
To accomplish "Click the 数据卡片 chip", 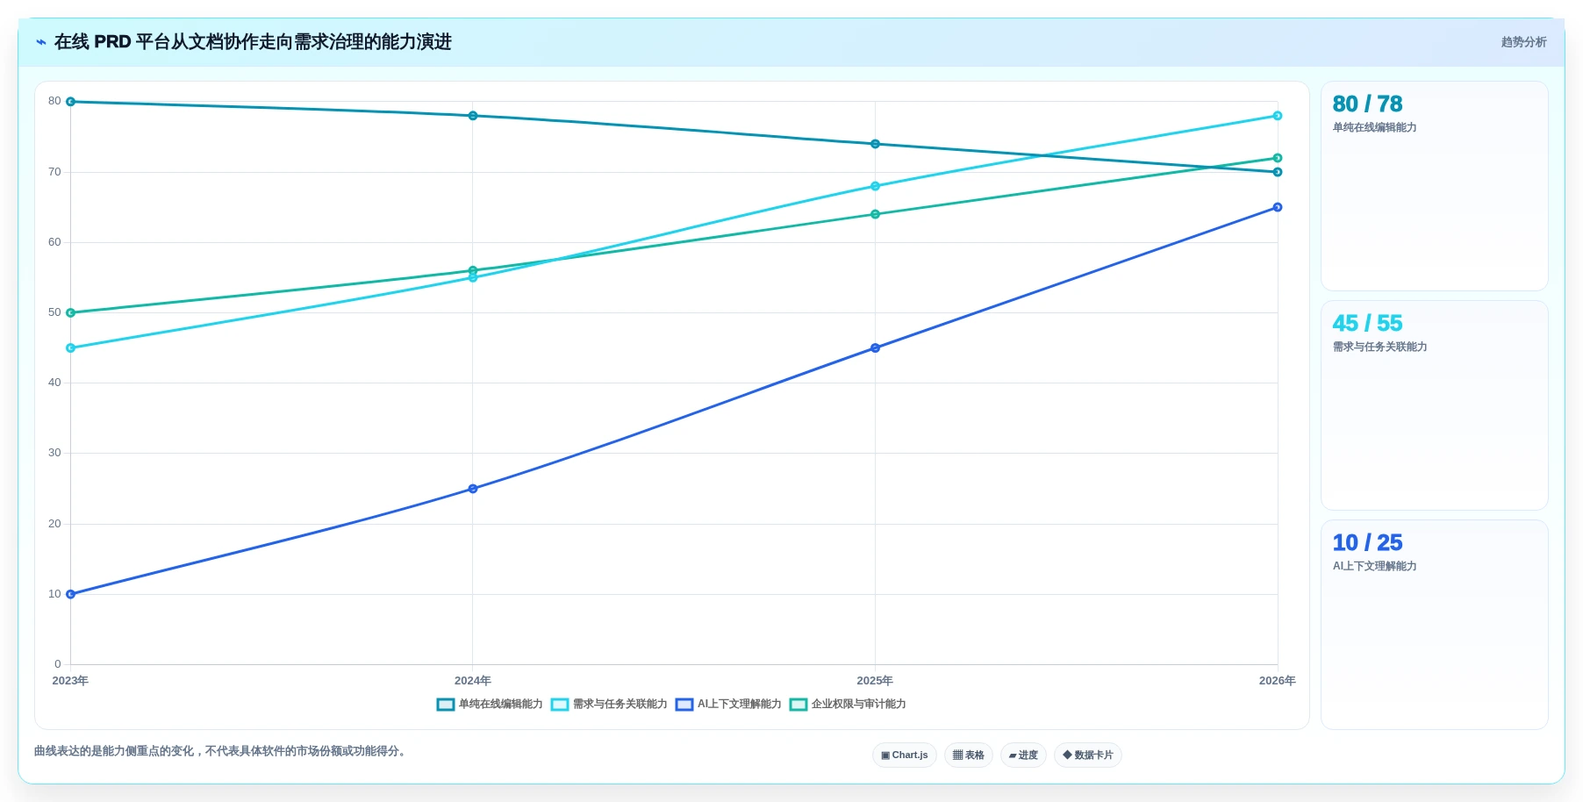I will 1088,755.
